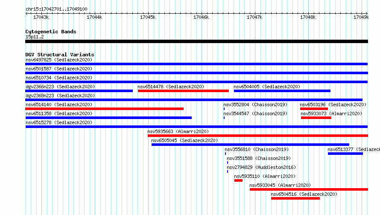Click the black 15p11.2 cytogenetic band
Viewport: 380px width, 215px height.
click(196, 41)
